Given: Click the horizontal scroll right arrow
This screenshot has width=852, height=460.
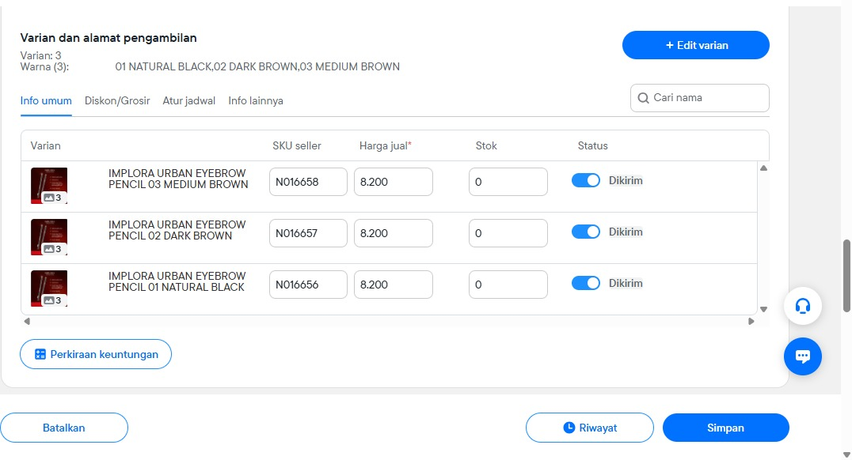Looking at the screenshot, I should click(x=751, y=321).
